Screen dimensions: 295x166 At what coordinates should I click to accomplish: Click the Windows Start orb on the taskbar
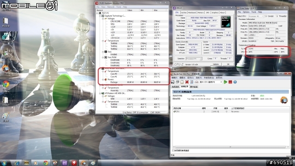(x=4, y=163)
